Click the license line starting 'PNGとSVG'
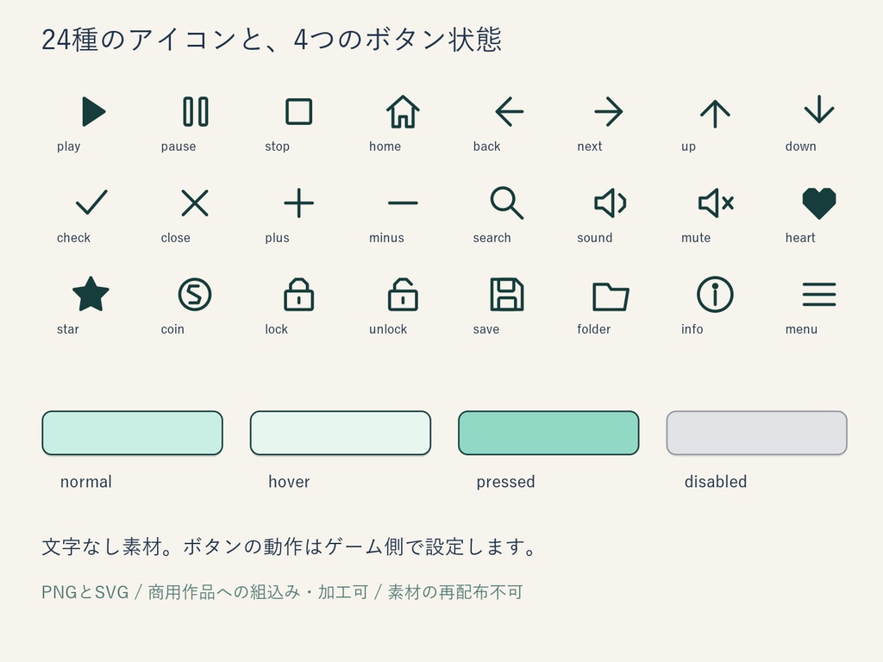 click(282, 592)
